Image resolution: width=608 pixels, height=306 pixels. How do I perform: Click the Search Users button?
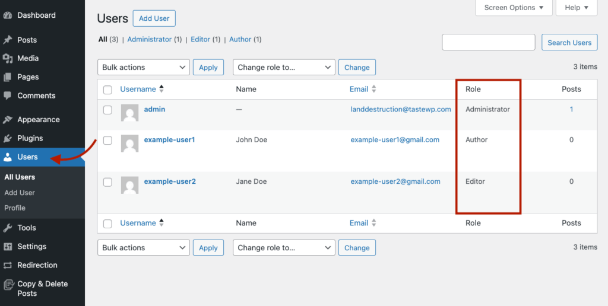point(569,42)
